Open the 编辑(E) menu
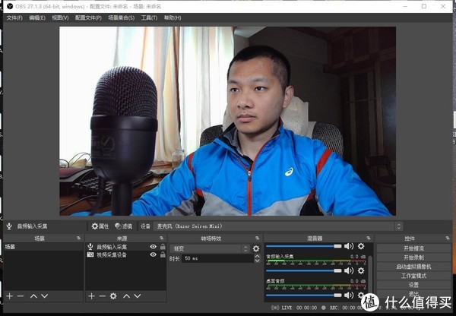456x316 pixels. pyautogui.click(x=37, y=17)
